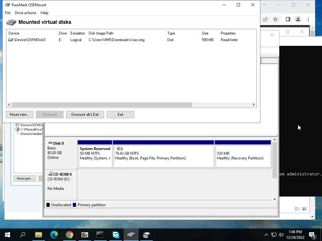Click the Dismount all & Exit button
Image resolution: width=322 pixels, height=241 pixels.
85,115
